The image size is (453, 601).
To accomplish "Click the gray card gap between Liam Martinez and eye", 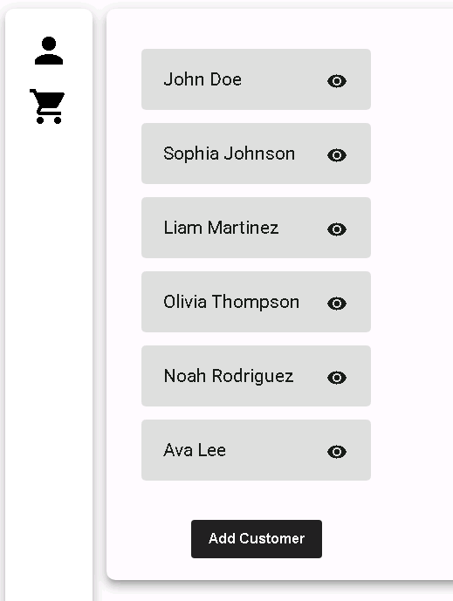I will coord(303,228).
